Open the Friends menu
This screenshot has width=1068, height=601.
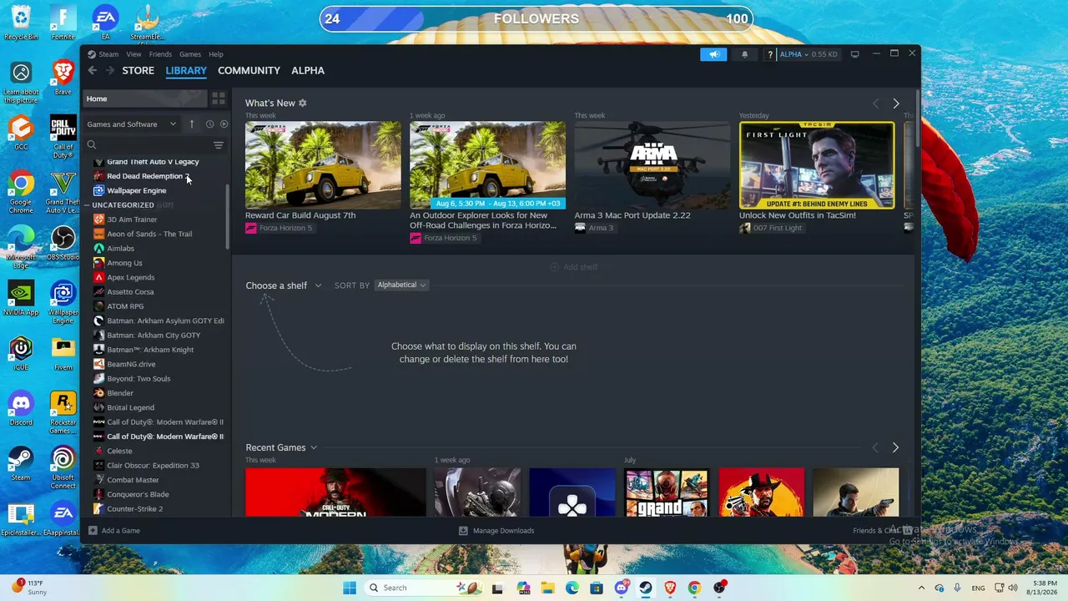[x=160, y=54]
